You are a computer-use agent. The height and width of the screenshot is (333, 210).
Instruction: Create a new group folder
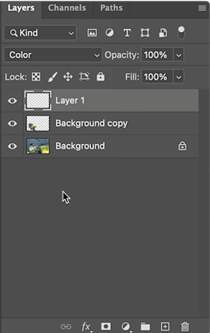point(145,327)
